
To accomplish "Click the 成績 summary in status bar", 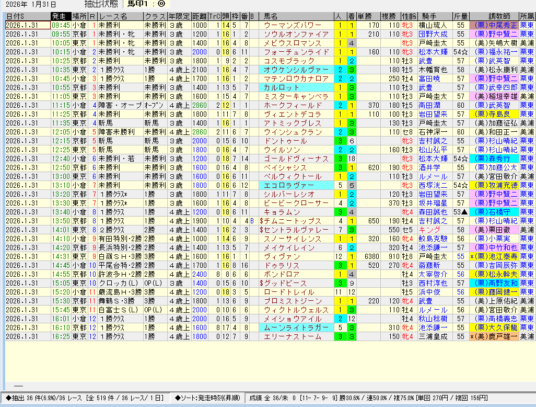I will (x=368, y=398).
